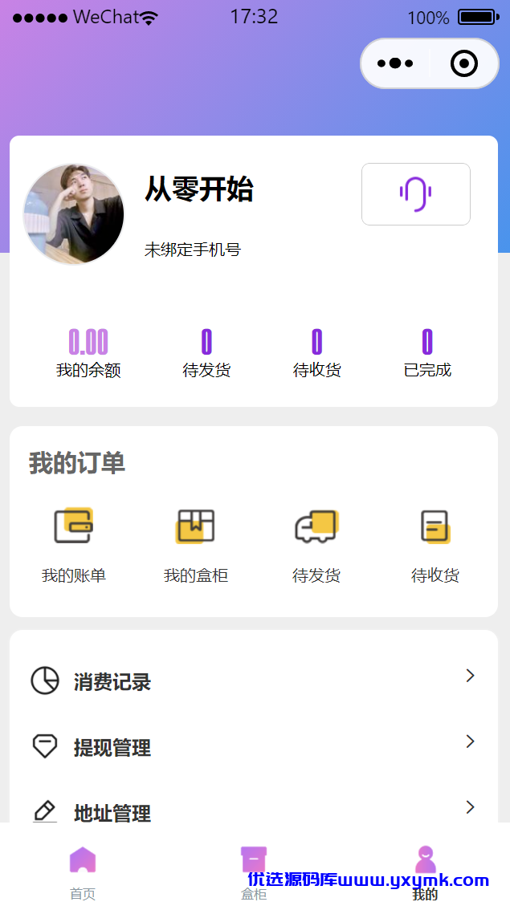Tap the battery indicator in status bar
Screen dimensions: 510x910
point(479,18)
